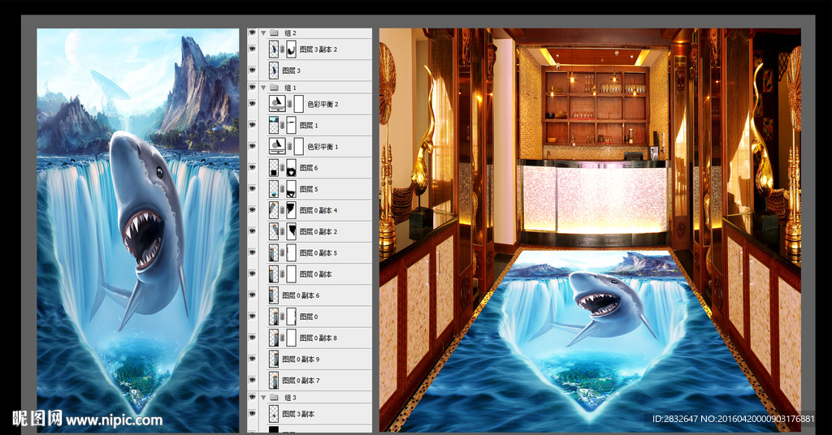Select the white mask of 色彩平衡 2
The width and height of the screenshot is (832, 435).
pyautogui.click(x=299, y=104)
